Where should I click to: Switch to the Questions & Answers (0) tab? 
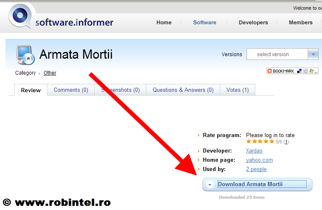(183, 90)
